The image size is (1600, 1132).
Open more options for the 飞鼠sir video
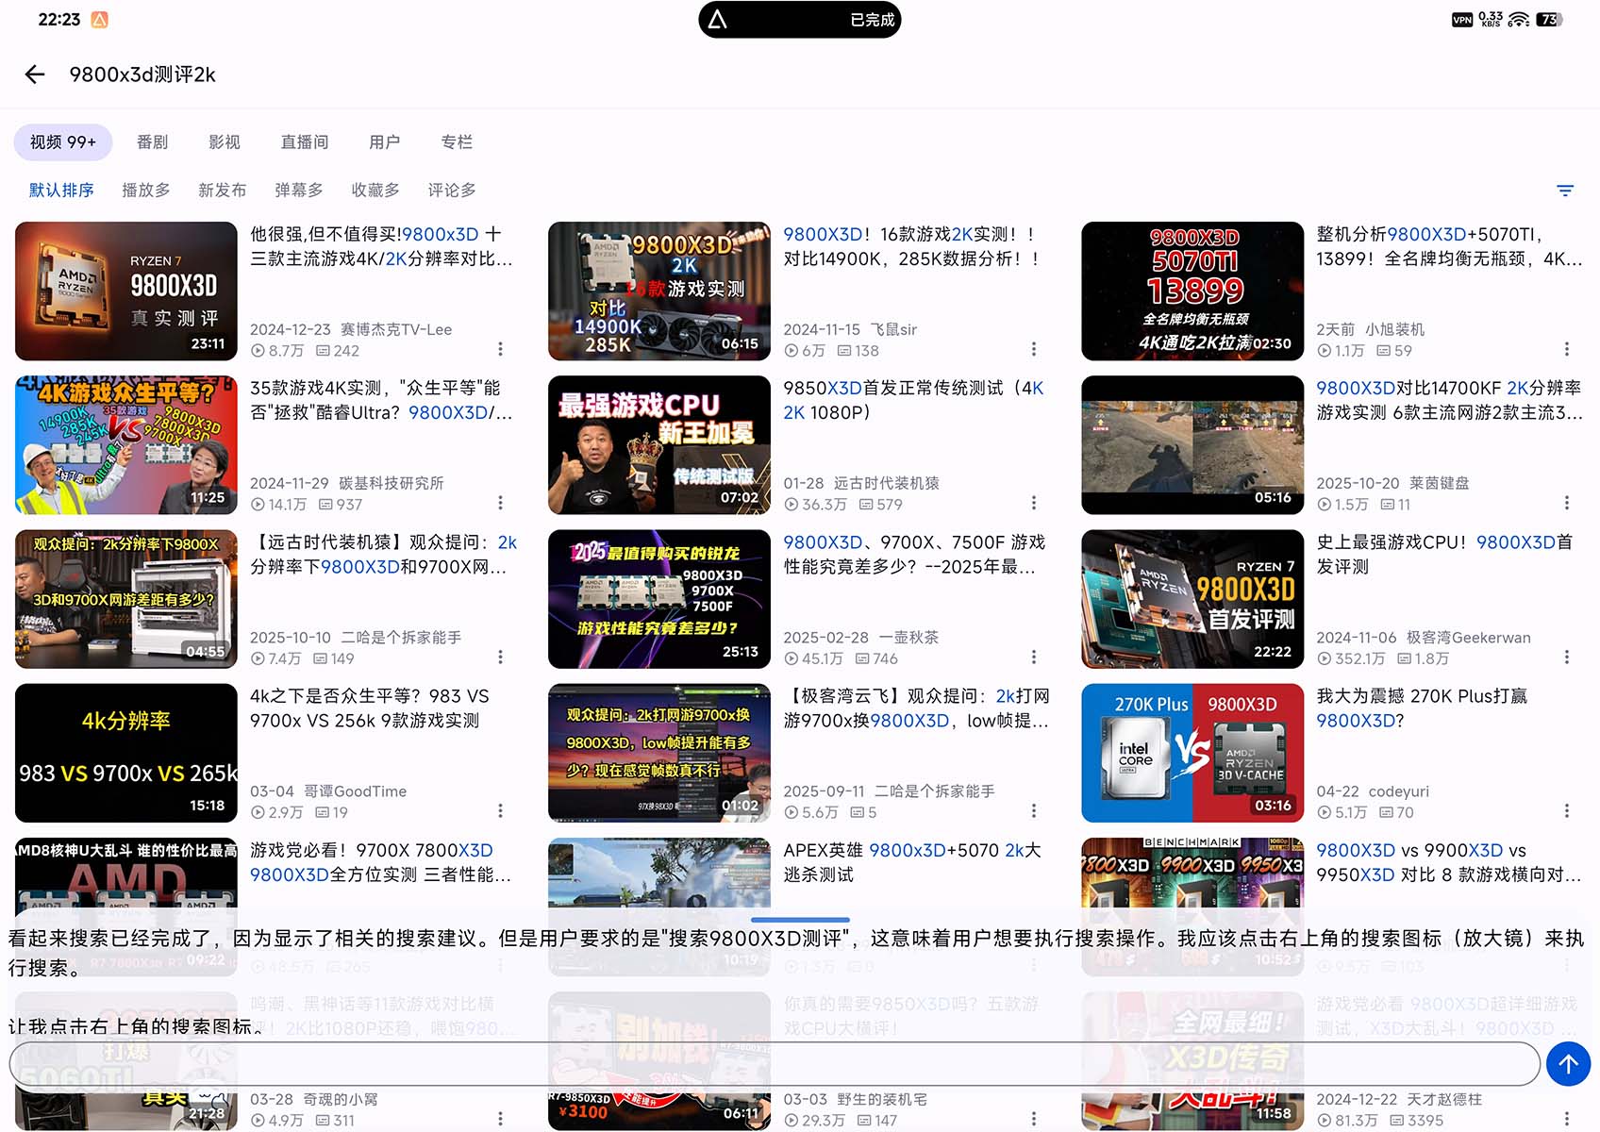pos(1034,350)
